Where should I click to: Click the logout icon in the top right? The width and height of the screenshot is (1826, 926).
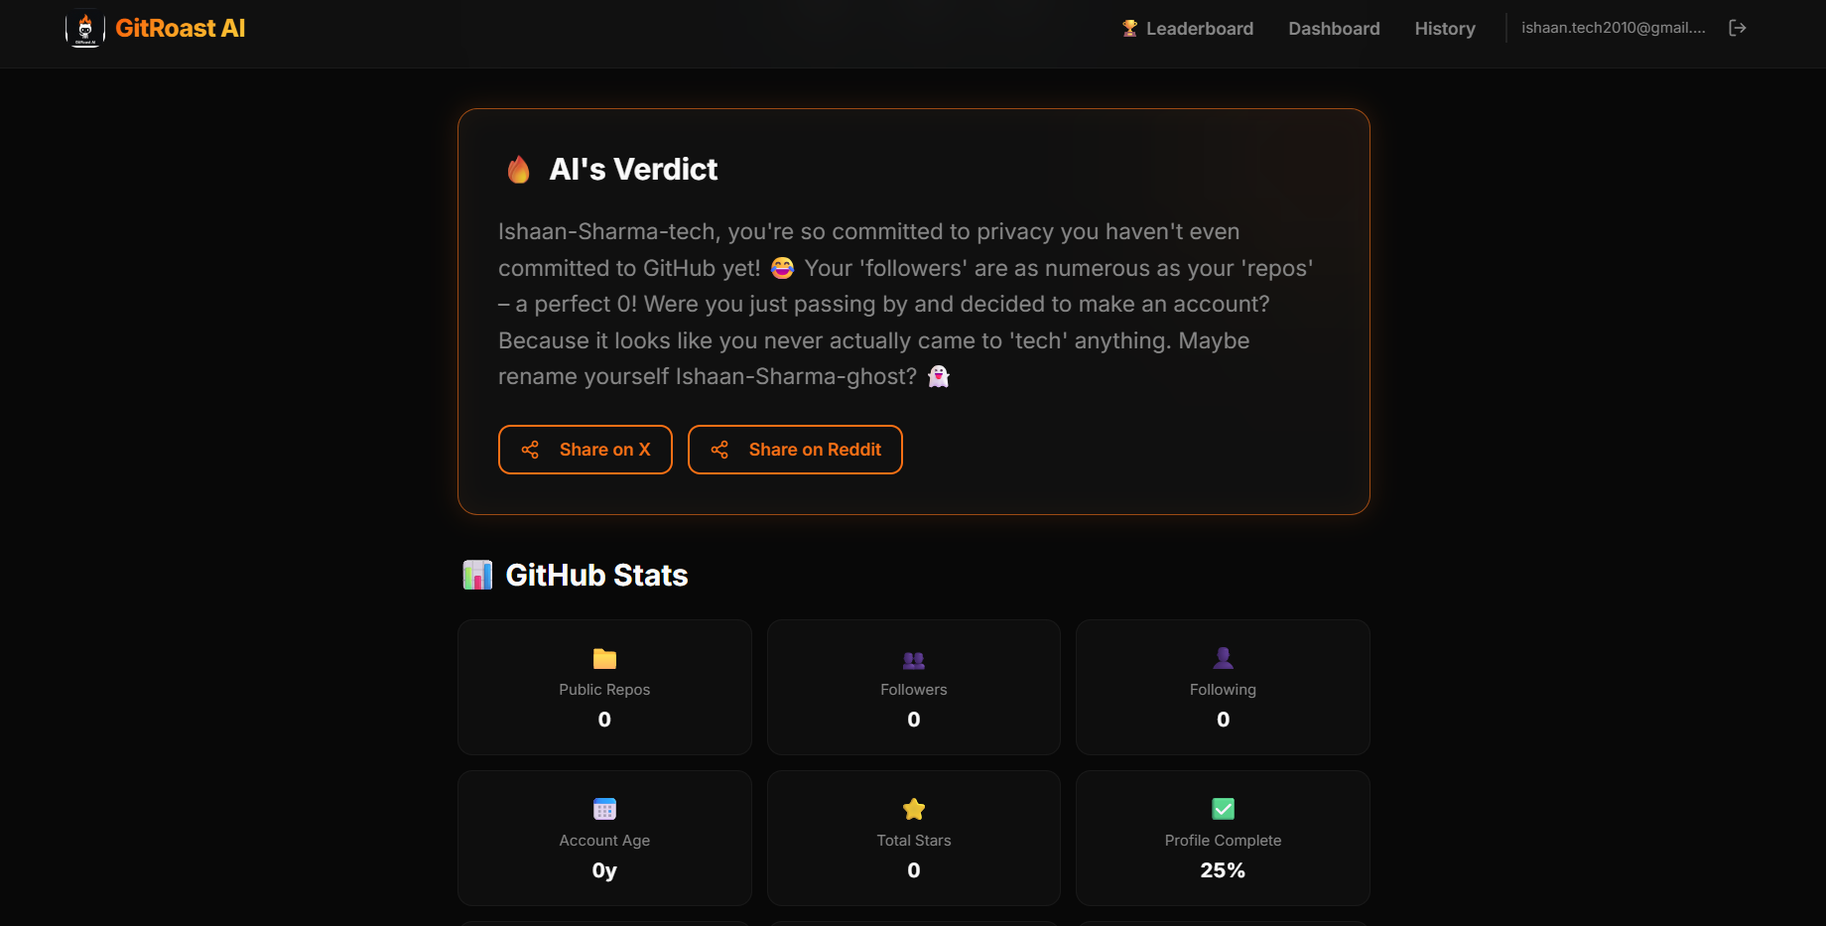point(1738,28)
